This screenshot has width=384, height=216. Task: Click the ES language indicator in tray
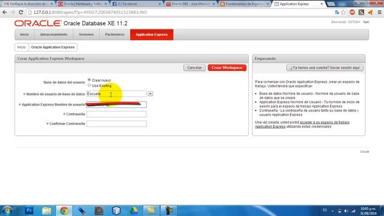[x=325, y=210]
